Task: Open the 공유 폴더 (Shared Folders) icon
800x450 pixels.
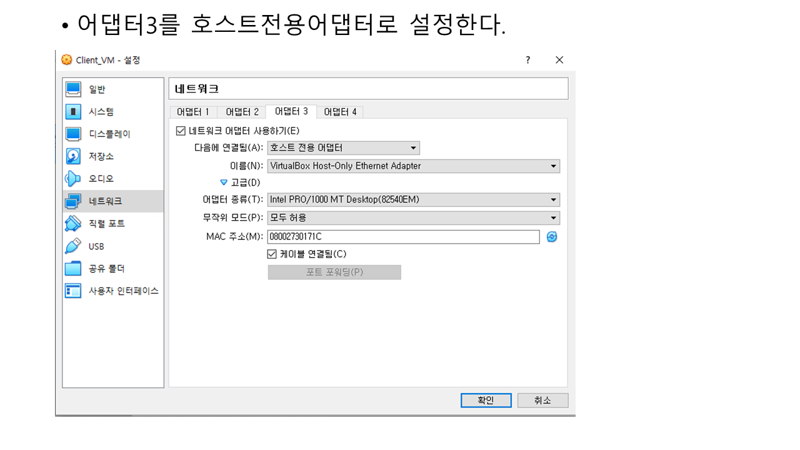Action: (74, 269)
